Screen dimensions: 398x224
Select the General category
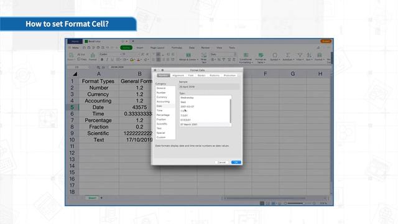[165, 88]
